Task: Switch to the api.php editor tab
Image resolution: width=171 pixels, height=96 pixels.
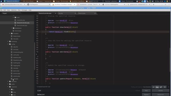Action: (x=67, y=13)
